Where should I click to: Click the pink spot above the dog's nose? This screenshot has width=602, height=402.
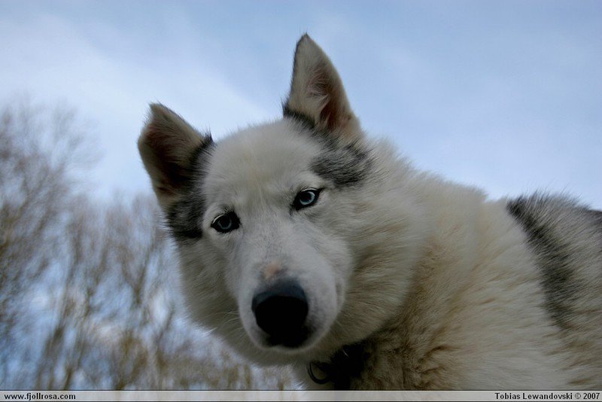click(272, 270)
